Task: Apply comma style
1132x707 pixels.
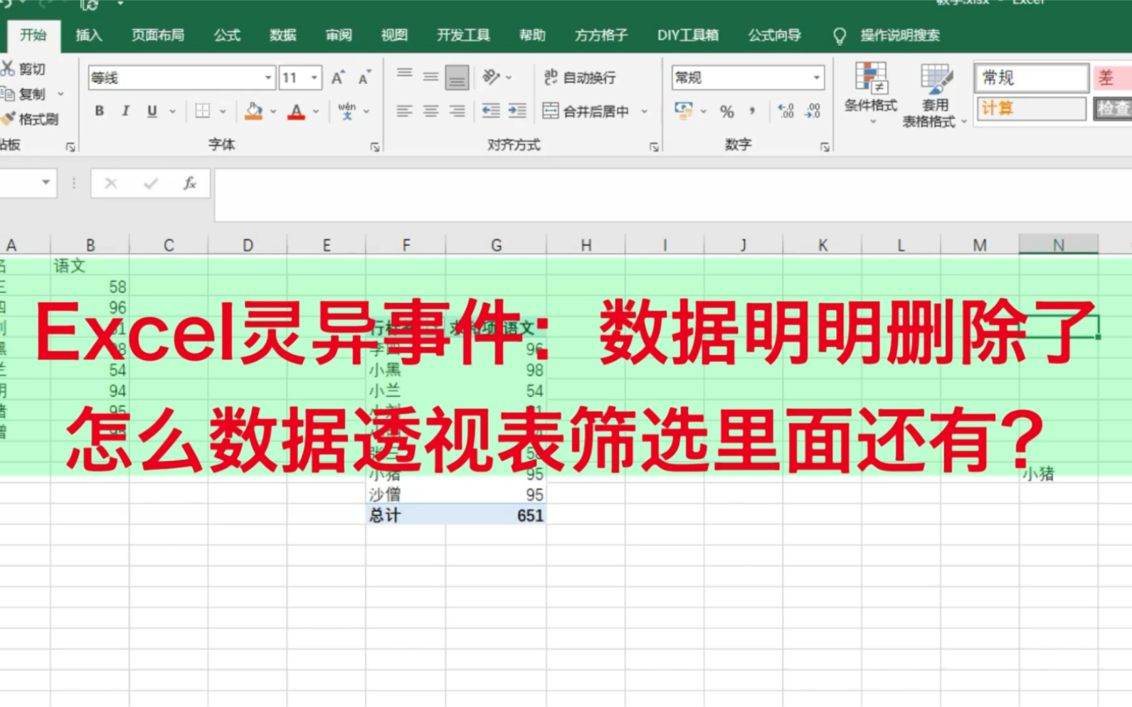Action: tap(752, 111)
